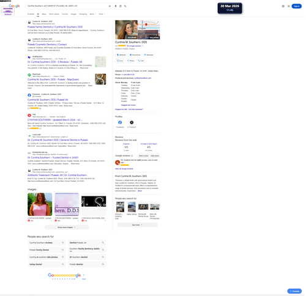Open the smiling couple business photo
The height and width of the screenshot is (296, 306).
click(x=126, y=29)
